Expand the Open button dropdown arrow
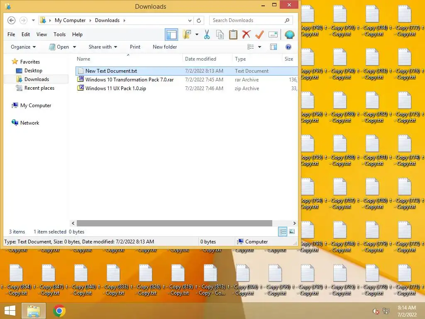The image size is (425, 319). (75, 47)
